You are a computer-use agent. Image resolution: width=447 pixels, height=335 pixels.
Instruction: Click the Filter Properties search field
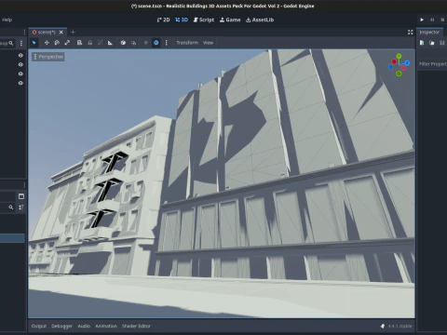[433, 64]
